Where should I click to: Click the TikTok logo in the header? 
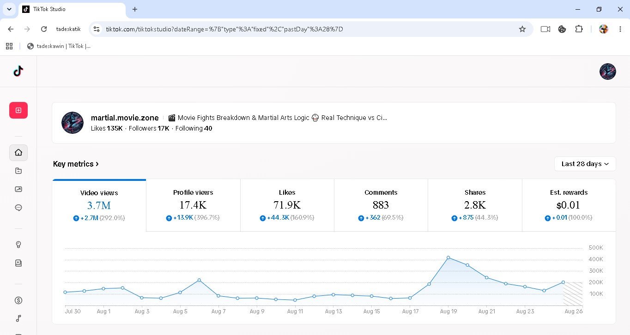(x=18, y=71)
